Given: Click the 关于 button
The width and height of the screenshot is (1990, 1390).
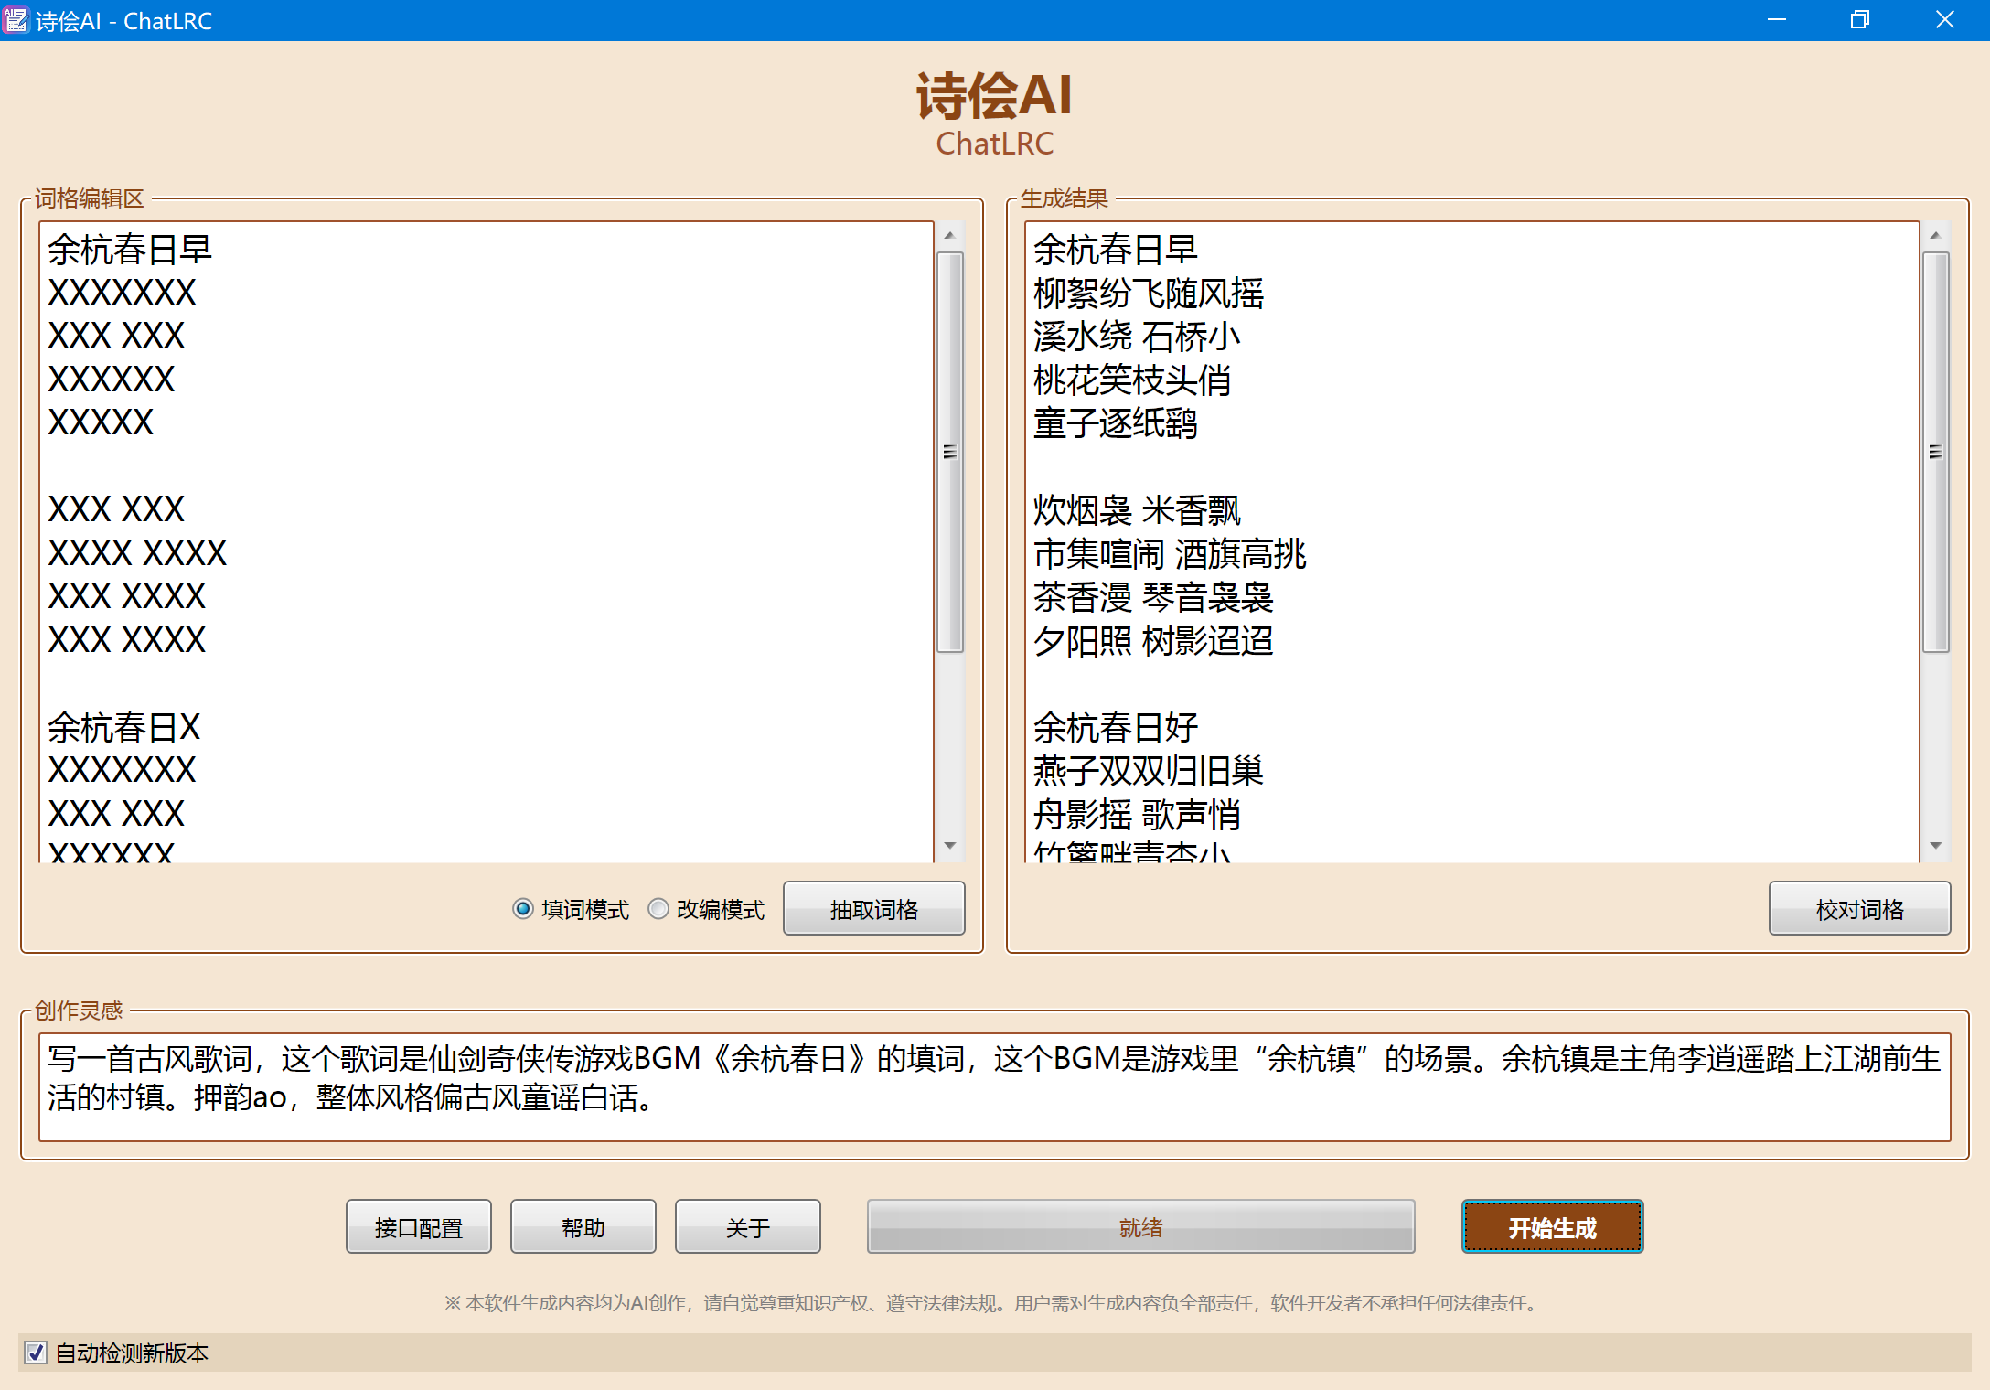Looking at the screenshot, I should coord(748,1227).
